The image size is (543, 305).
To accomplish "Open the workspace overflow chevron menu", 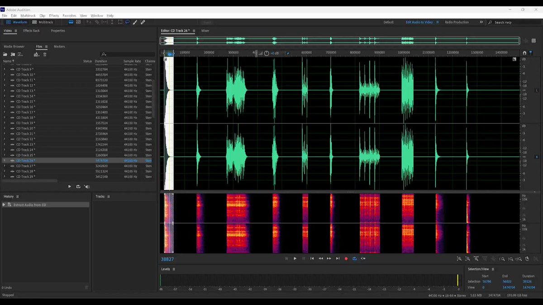I will click(x=481, y=22).
